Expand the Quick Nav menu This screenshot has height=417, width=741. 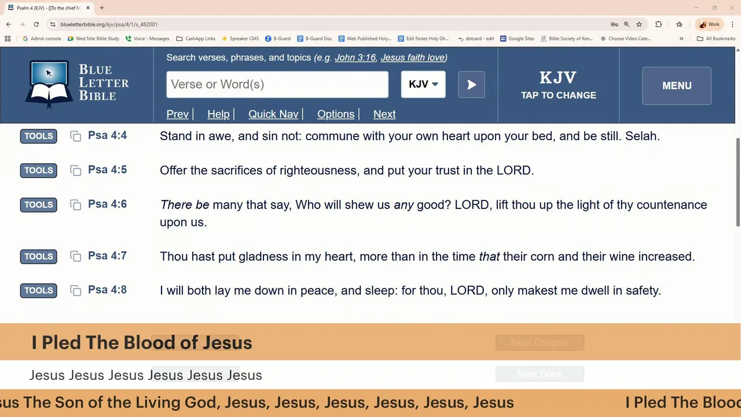tap(273, 114)
